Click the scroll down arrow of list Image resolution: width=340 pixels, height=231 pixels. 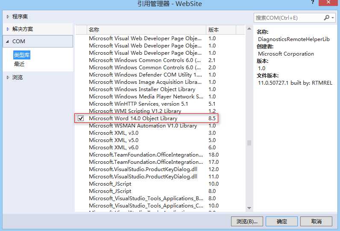(x=249, y=208)
